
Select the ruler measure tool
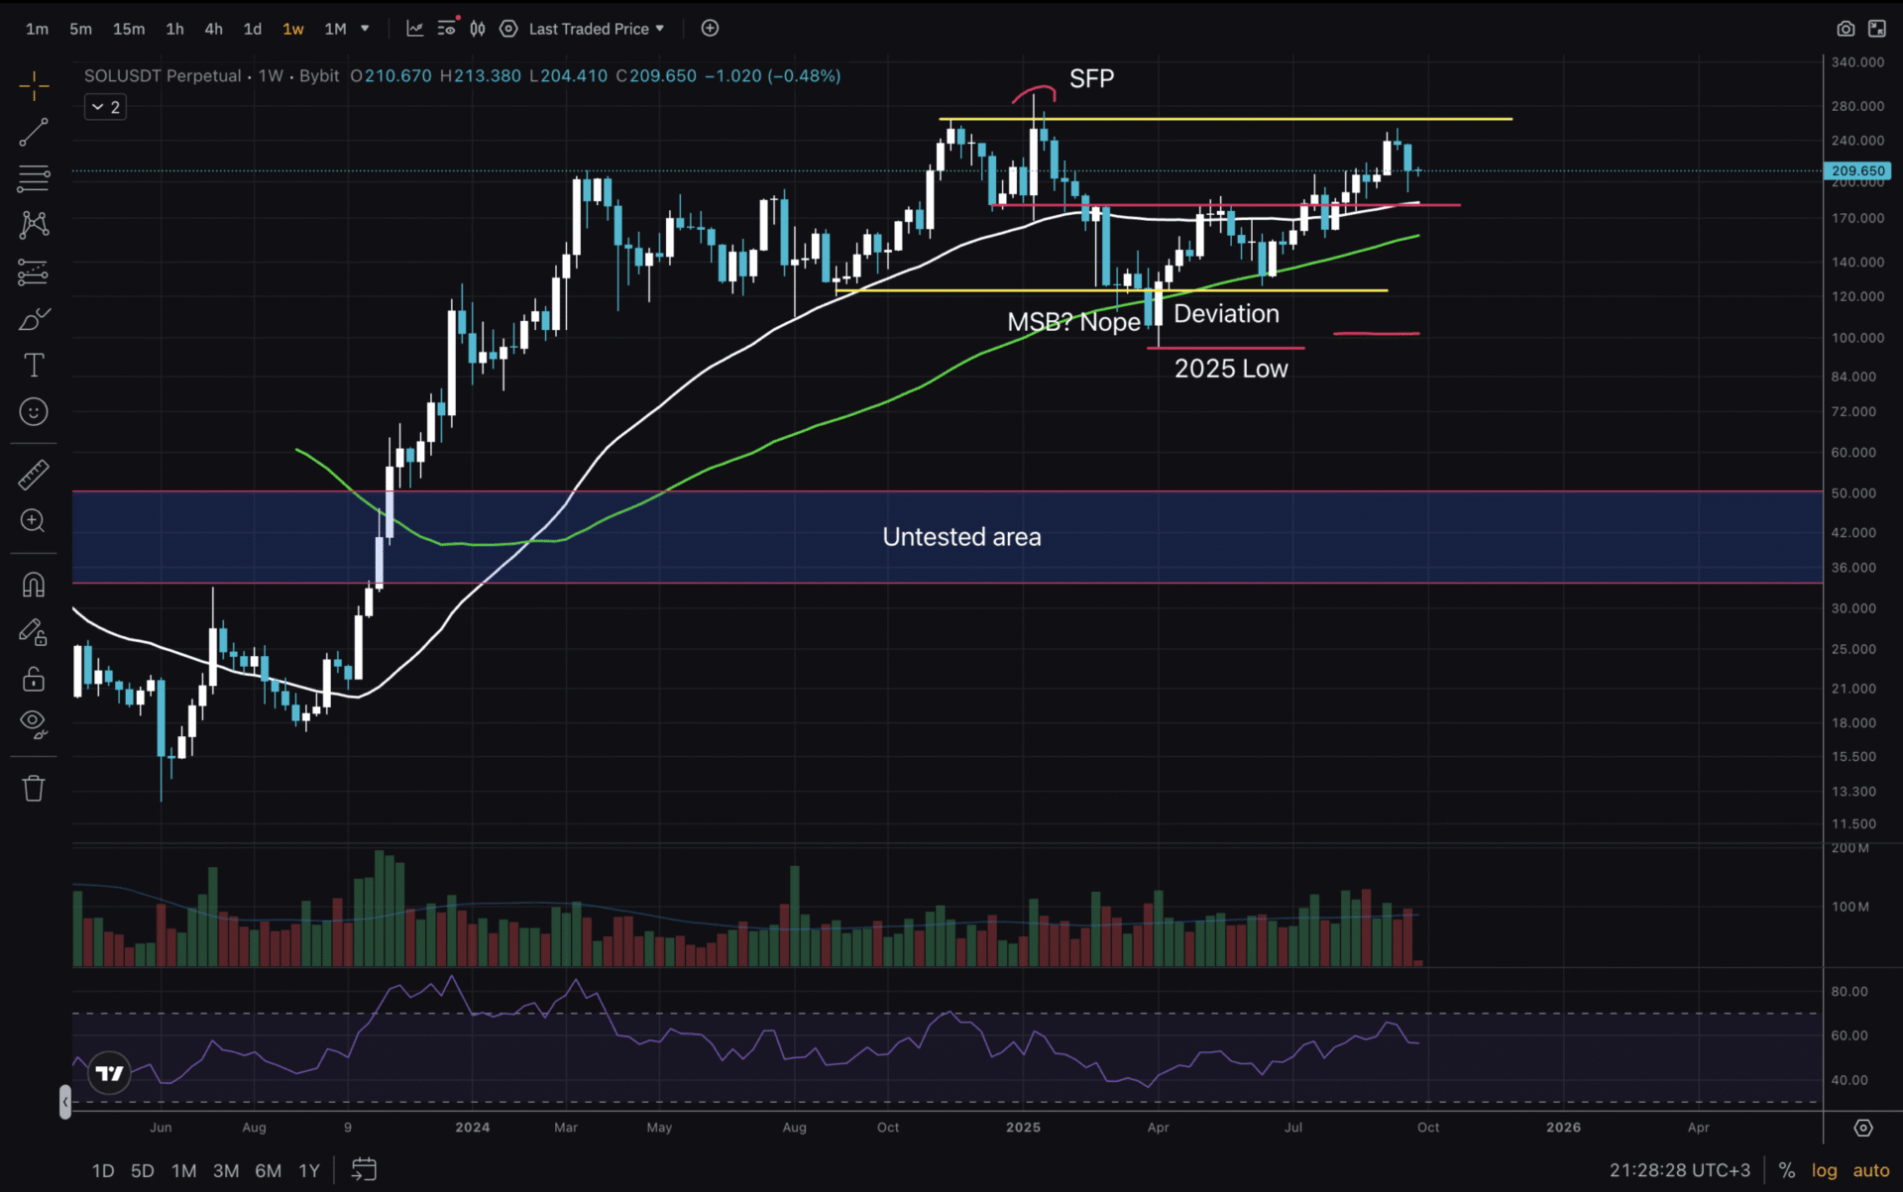click(x=34, y=475)
